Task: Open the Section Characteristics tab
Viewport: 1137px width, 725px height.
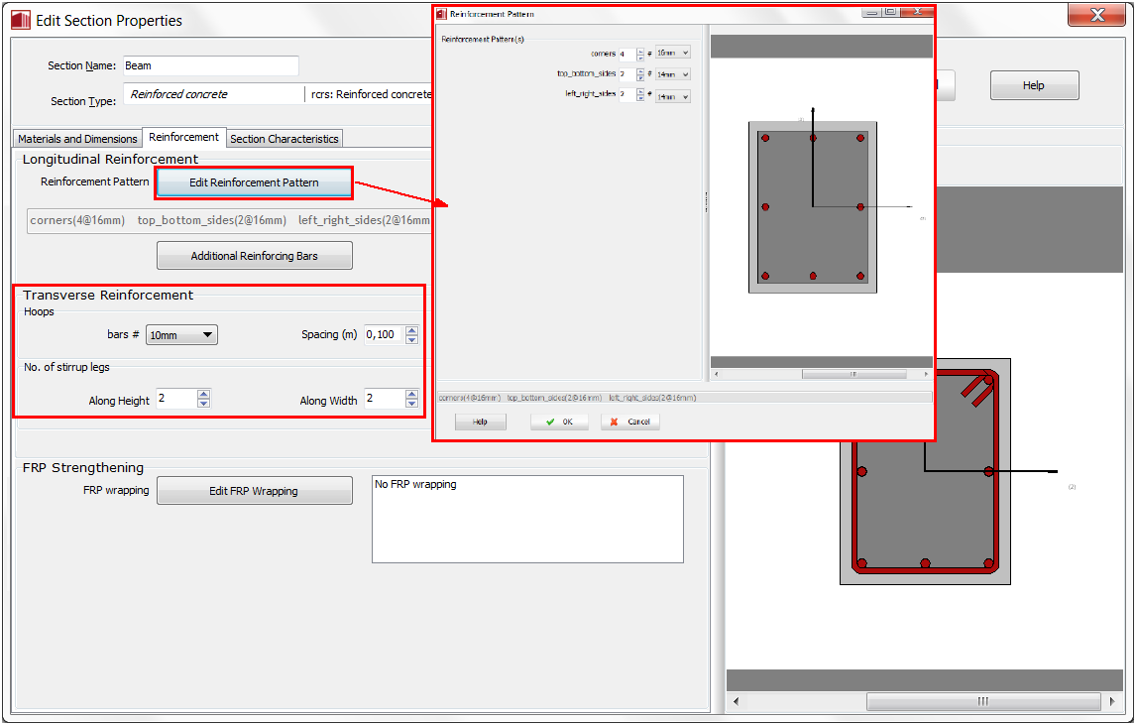Action: tap(284, 139)
